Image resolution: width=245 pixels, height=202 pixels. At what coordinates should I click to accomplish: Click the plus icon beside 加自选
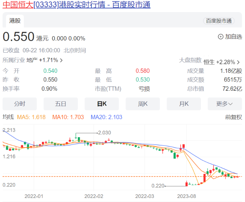pyautogui.click(x=220, y=37)
